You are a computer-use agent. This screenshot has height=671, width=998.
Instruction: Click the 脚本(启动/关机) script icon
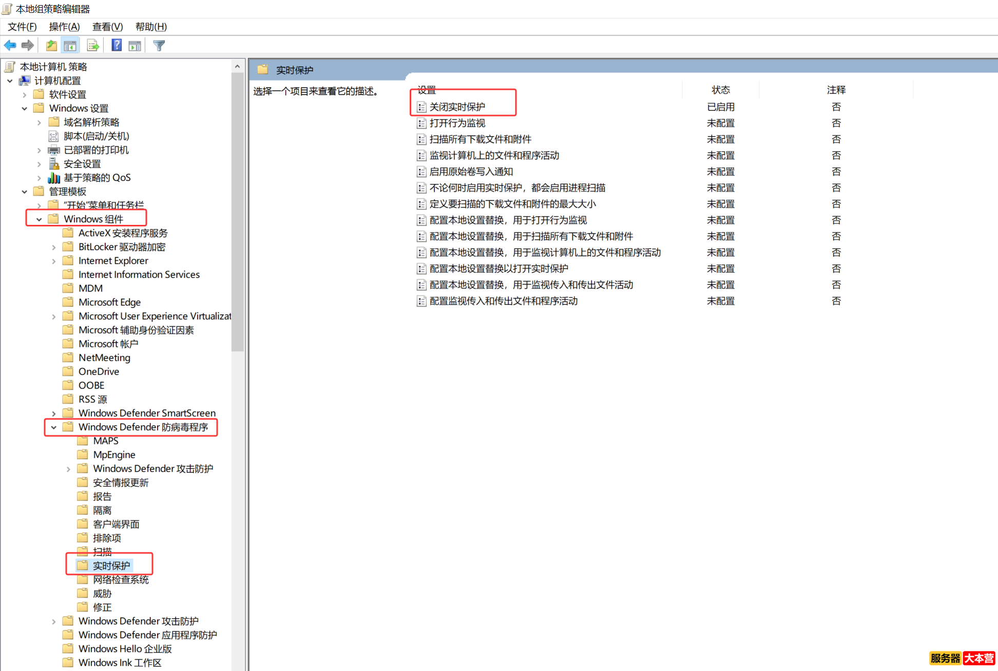click(54, 136)
